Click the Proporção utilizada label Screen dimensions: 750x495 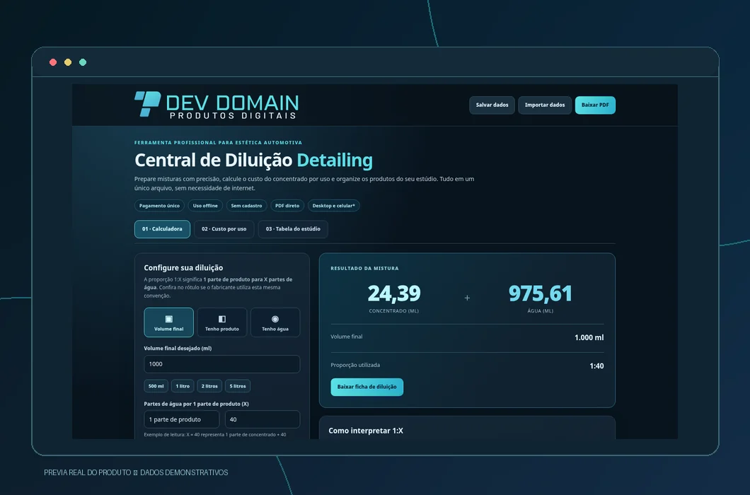point(355,365)
